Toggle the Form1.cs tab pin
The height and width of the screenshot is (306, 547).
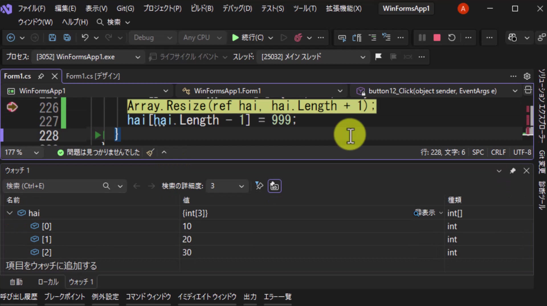(x=41, y=76)
